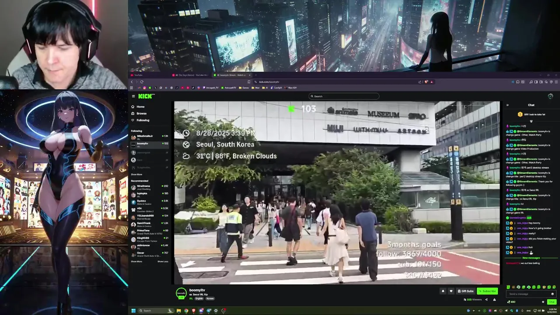Click the New messages divider in chat
560x315 pixels.
(x=531, y=258)
